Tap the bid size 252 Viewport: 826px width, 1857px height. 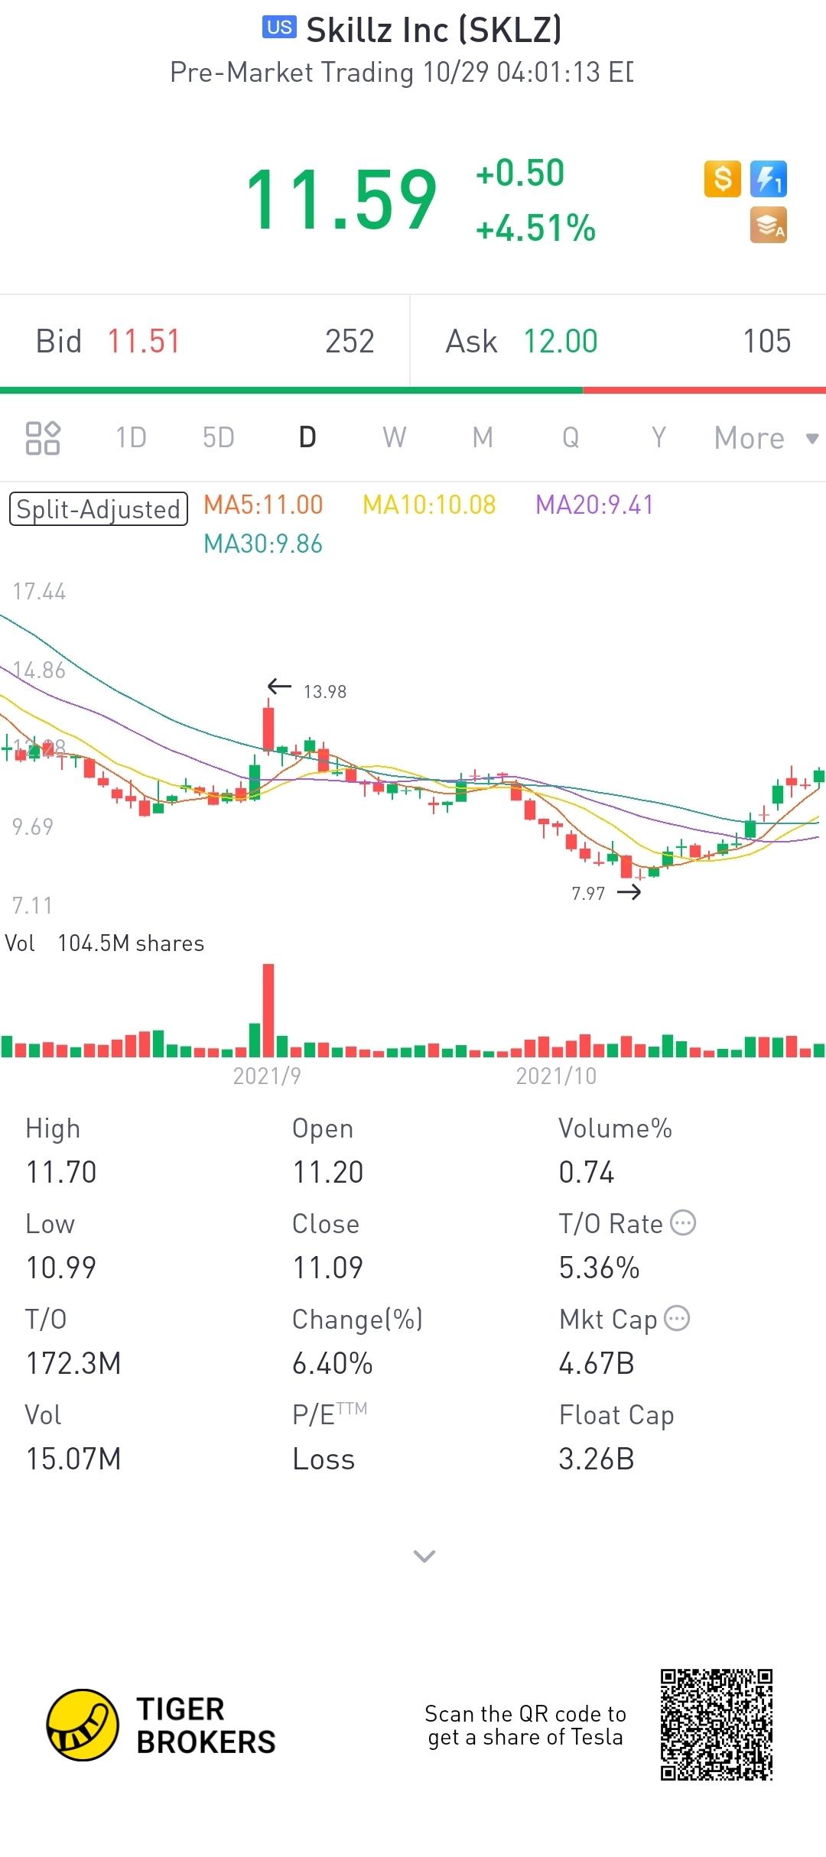tap(350, 342)
